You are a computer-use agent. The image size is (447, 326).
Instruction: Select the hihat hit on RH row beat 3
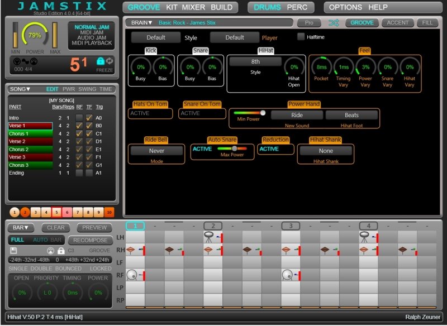(291, 250)
